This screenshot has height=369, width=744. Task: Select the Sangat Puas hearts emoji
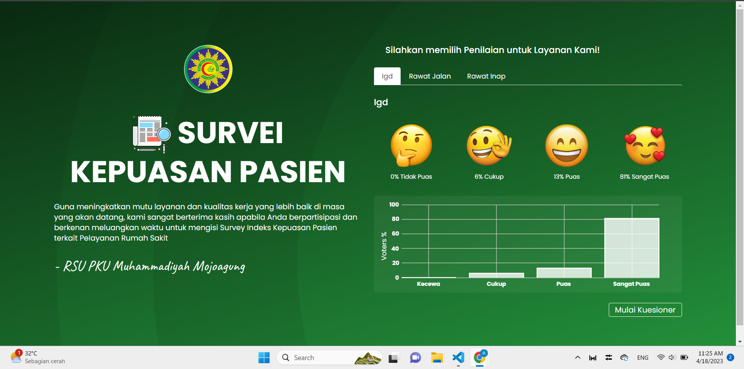(x=645, y=145)
